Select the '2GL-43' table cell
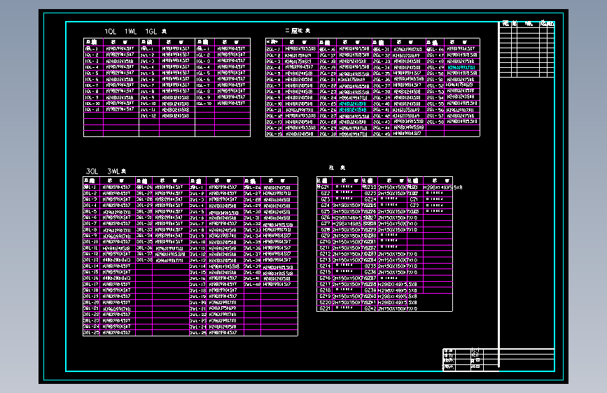The image size is (607, 393). 382,122
